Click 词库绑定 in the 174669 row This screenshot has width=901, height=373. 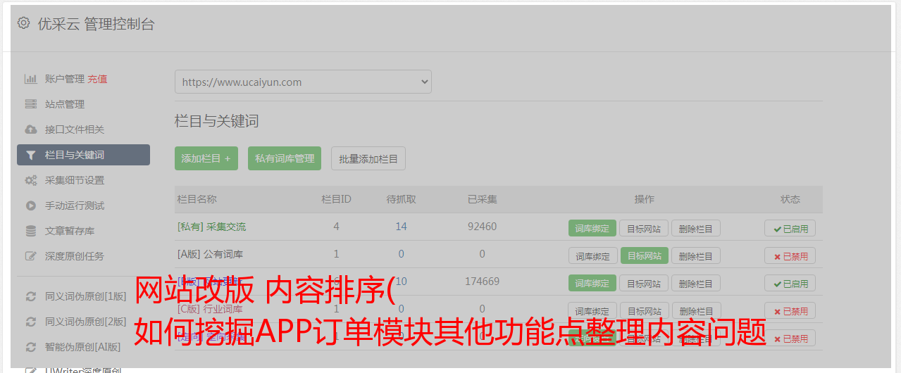tap(592, 283)
